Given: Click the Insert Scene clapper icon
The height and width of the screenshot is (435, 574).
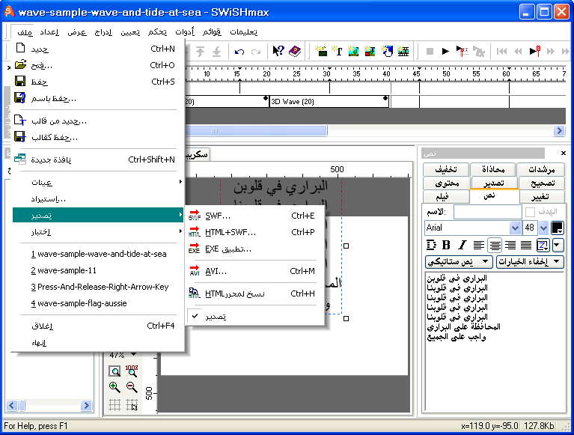Looking at the screenshot, I should coord(321,51).
